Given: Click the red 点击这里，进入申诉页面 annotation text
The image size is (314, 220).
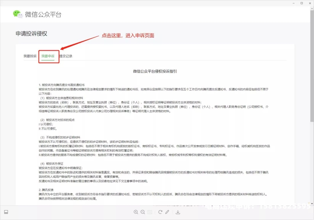Looking at the screenshot, I should (128, 36).
